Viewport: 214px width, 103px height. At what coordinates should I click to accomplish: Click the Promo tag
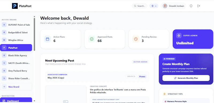click(142, 77)
